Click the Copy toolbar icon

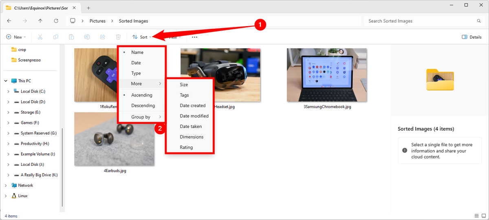(56, 37)
